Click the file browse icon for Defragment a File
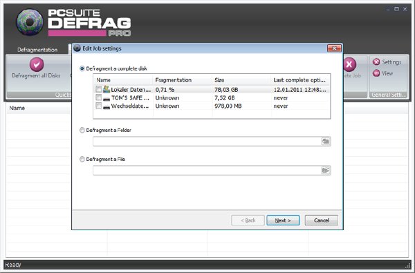 [x=326, y=170]
